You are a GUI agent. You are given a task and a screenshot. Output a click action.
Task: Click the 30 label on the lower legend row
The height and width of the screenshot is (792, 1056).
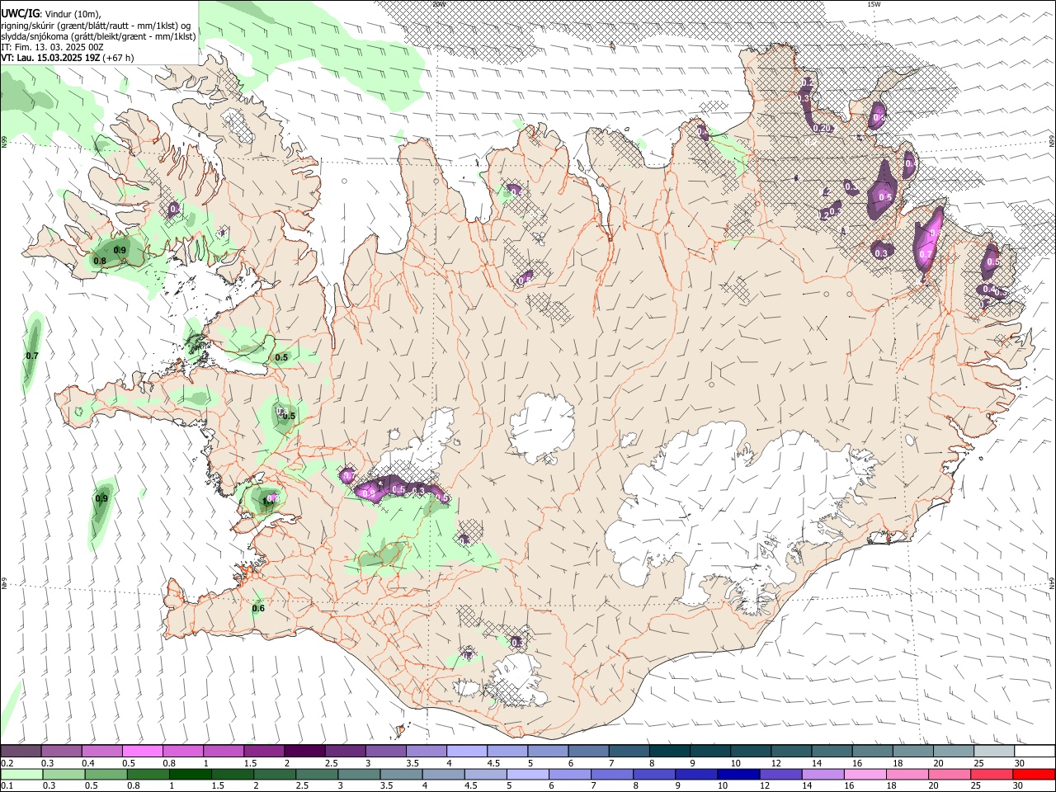point(1018,785)
